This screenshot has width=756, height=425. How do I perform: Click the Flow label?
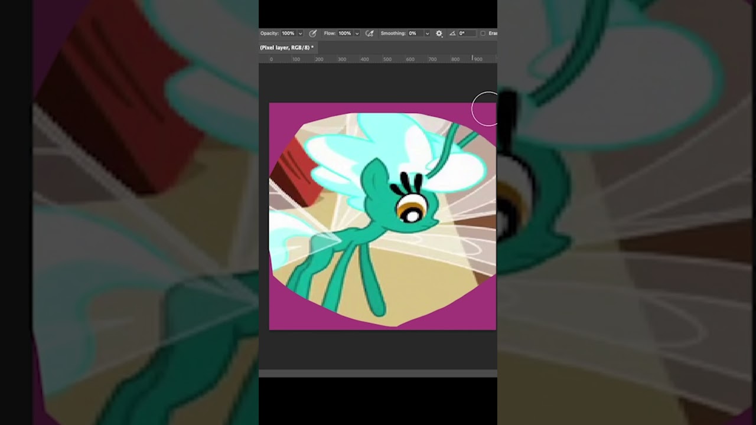330,34
